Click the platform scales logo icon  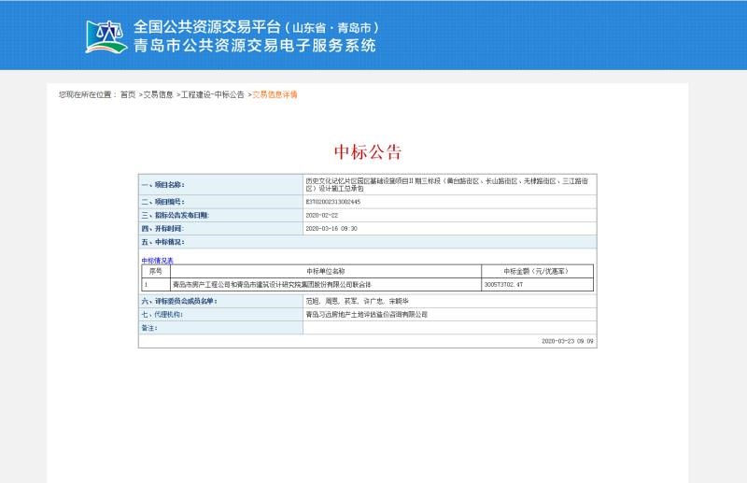tap(106, 36)
